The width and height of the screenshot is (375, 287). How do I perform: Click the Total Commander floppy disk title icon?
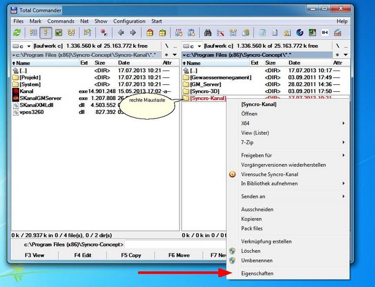click(14, 10)
